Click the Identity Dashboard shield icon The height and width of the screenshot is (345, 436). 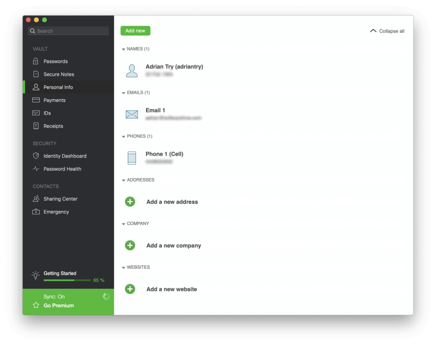point(35,156)
